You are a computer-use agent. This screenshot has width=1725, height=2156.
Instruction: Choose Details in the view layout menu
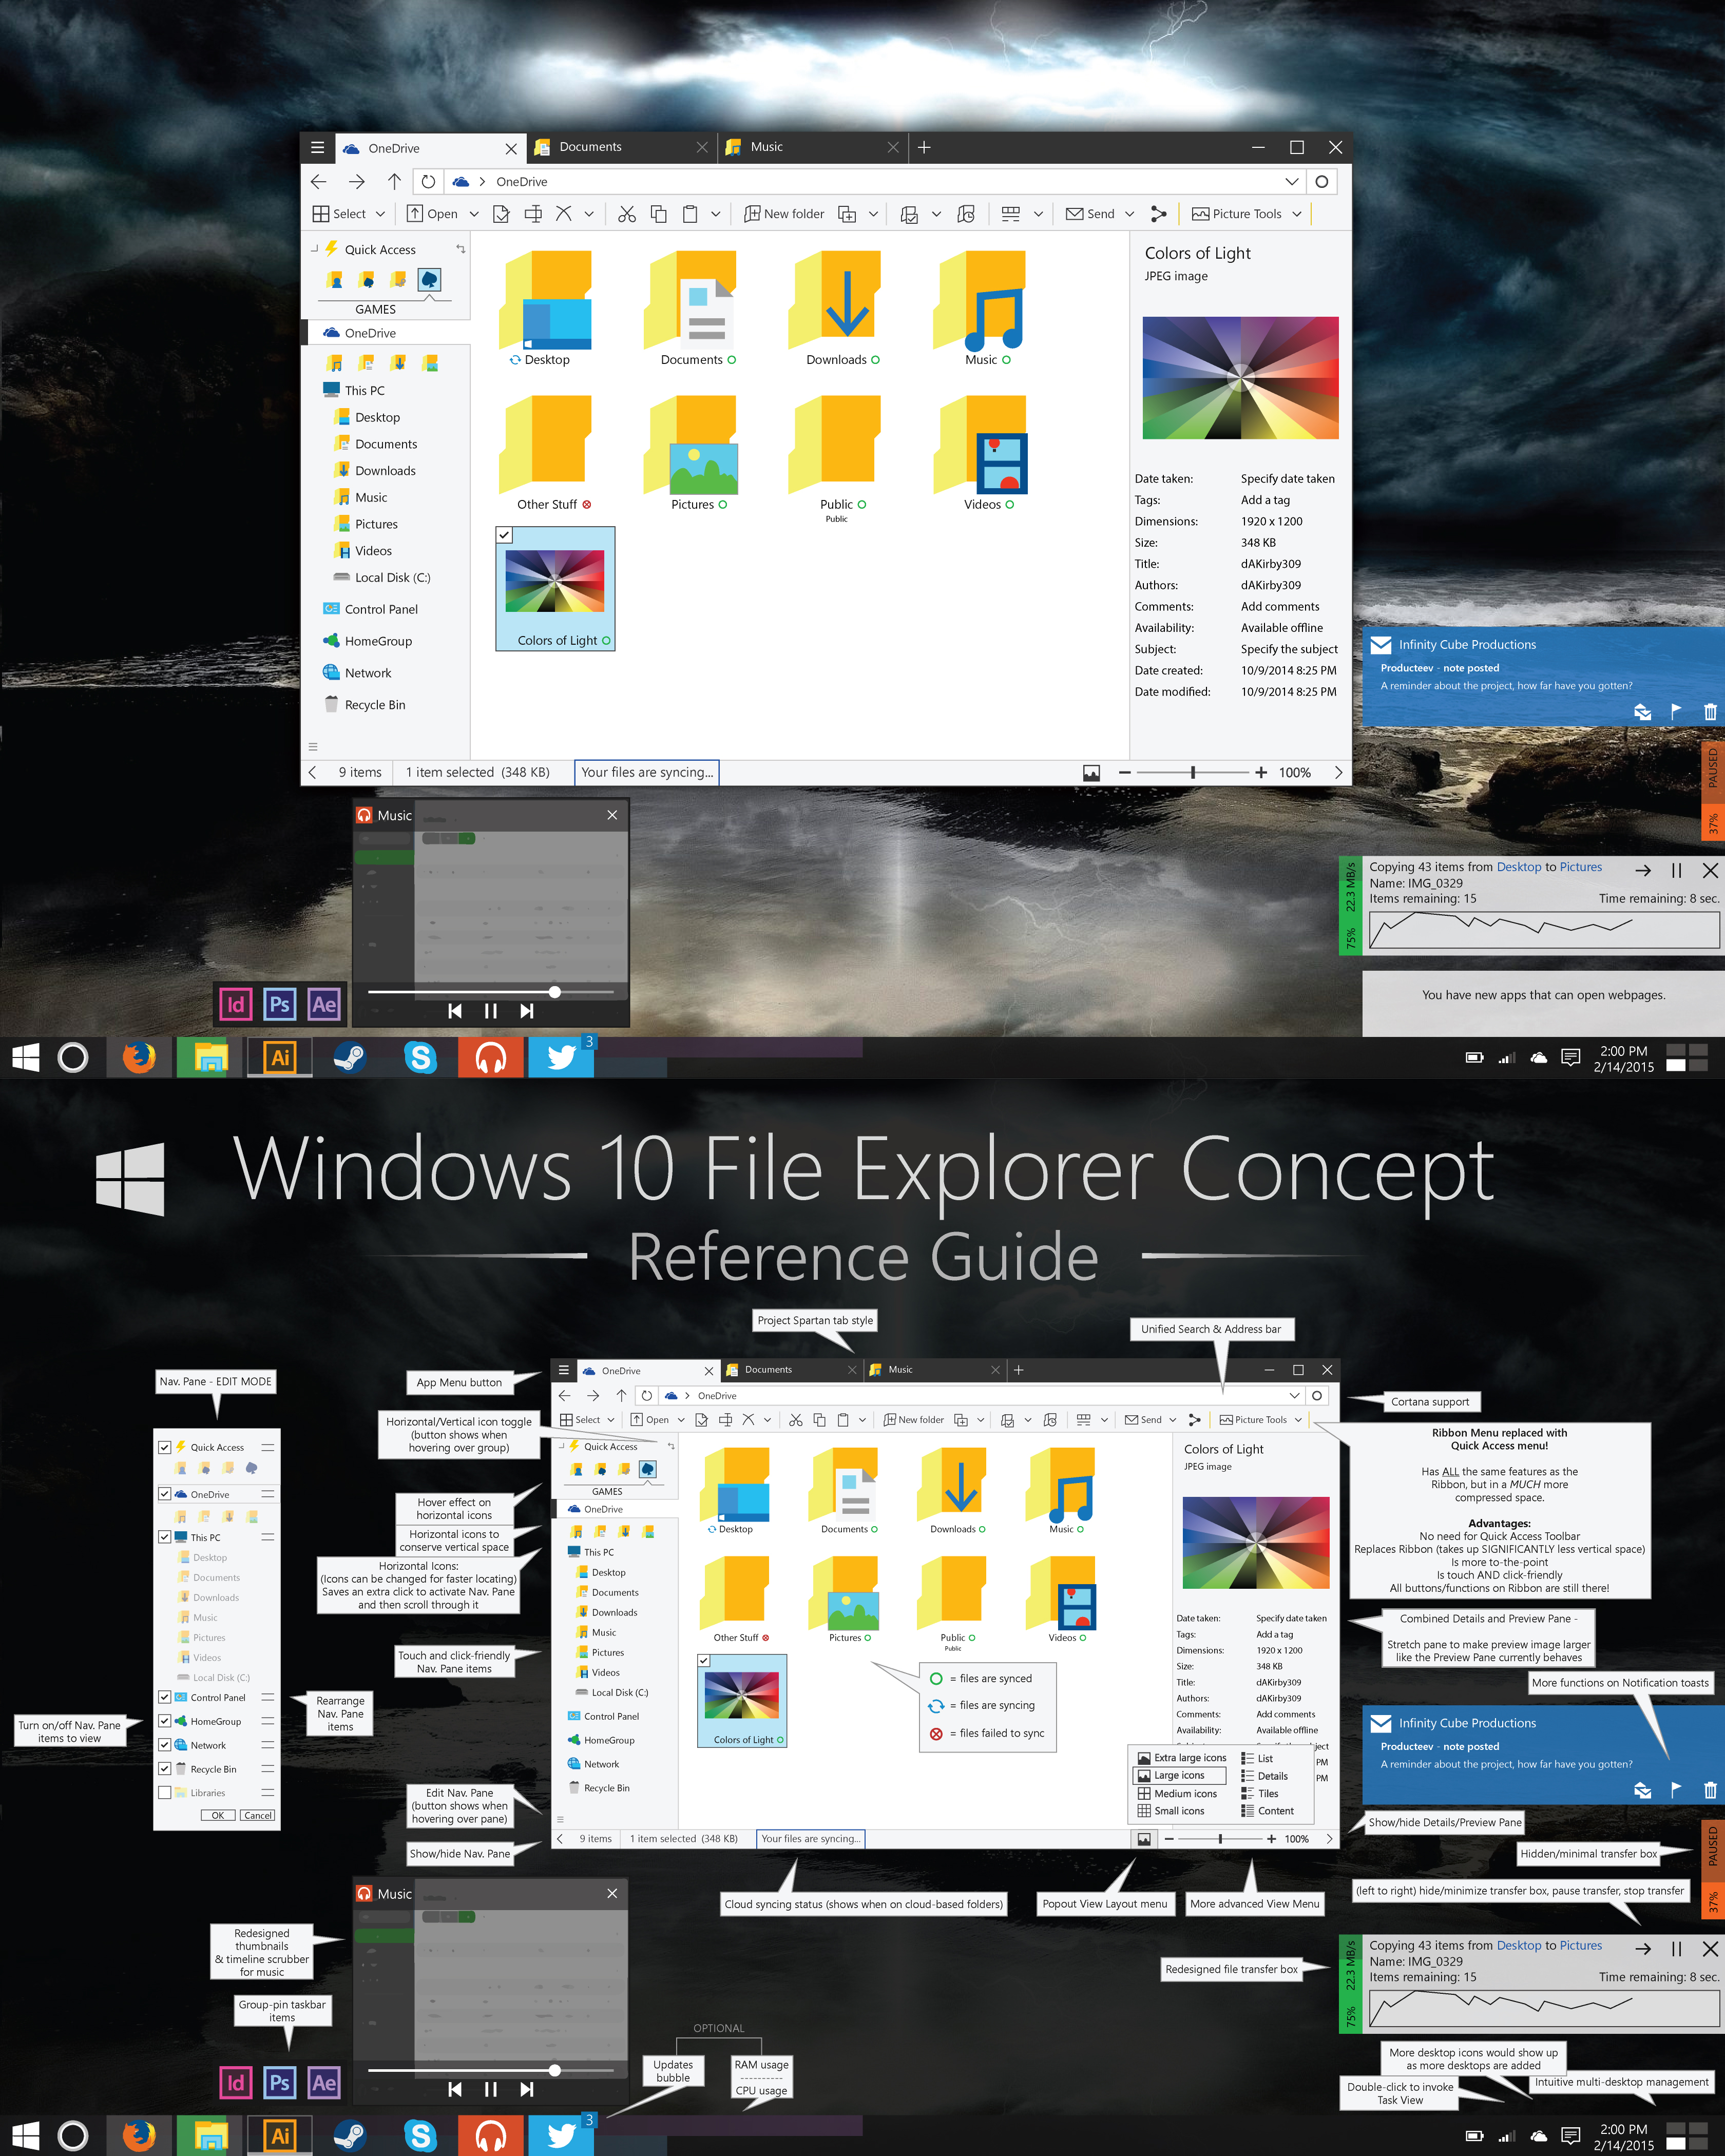tap(1265, 1776)
